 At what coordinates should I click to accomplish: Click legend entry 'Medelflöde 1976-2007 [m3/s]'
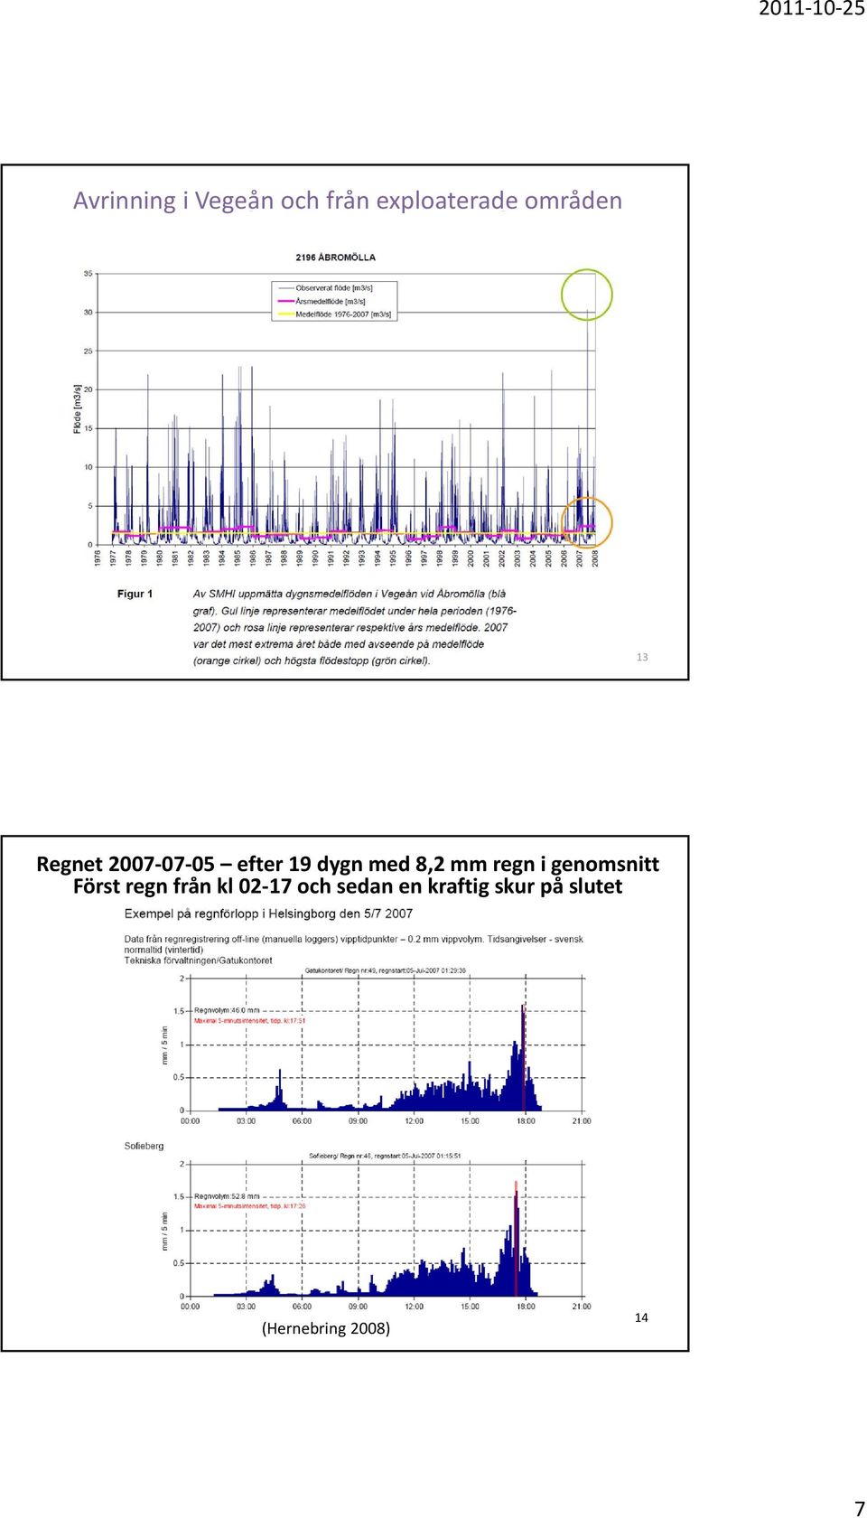[x=342, y=314]
